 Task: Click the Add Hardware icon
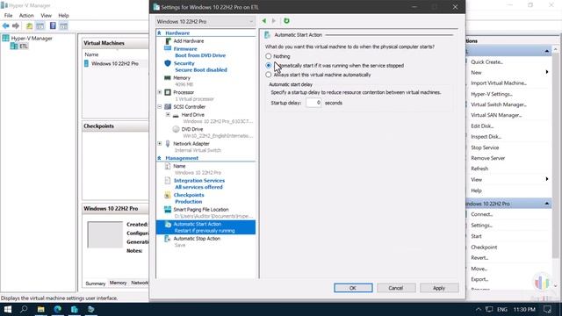pos(168,41)
